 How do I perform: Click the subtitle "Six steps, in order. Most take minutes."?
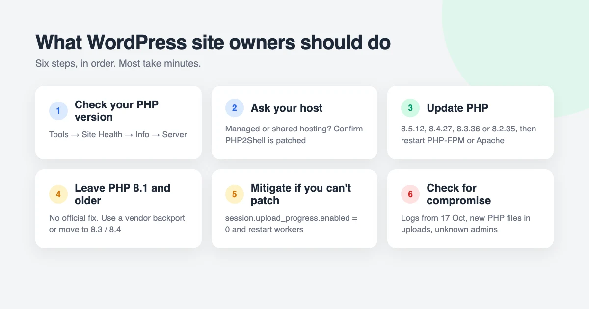(x=118, y=64)
